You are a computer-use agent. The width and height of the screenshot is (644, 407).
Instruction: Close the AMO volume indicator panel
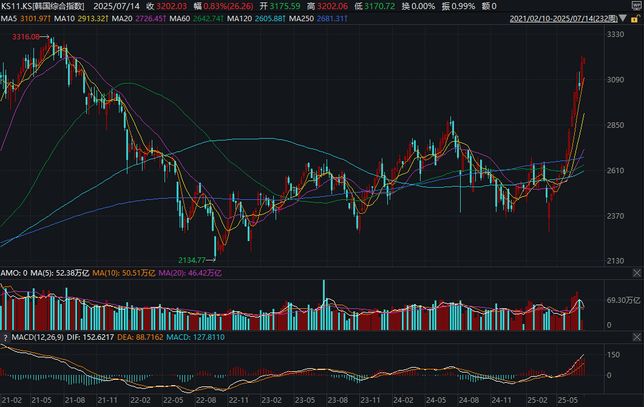coord(636,273)
